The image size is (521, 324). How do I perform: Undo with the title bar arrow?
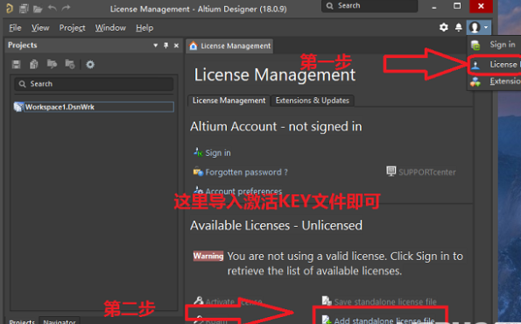[53, 8]
